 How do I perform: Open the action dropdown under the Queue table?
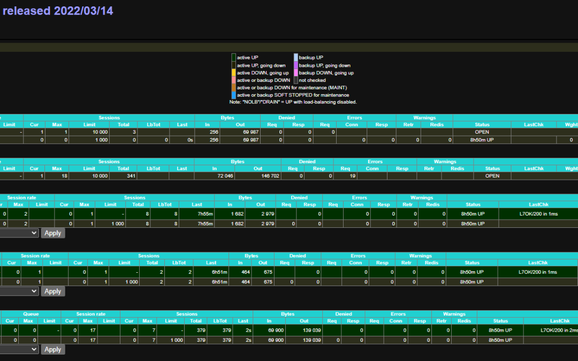tap(19, 349)
